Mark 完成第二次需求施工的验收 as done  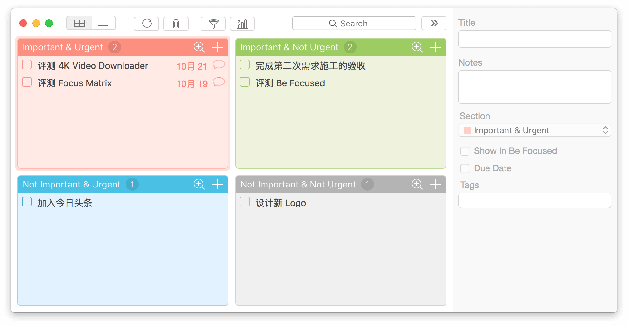click(245, 65)
